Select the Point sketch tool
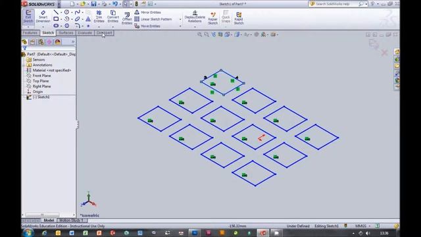This screenshot has height=237, width=421. [88, 26]
